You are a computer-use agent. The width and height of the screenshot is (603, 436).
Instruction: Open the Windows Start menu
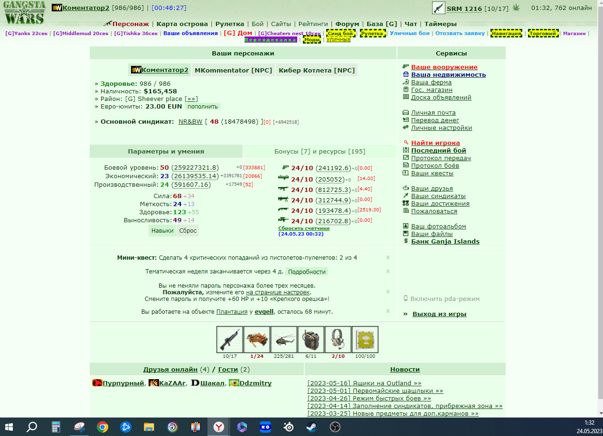click(9, 427)
